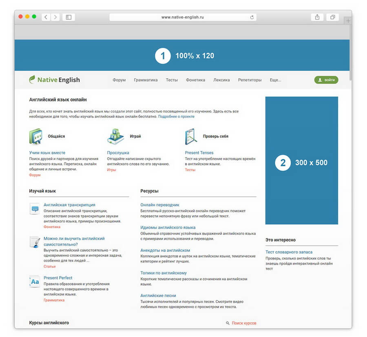The width and height of the screenshot is (367, 337).
Task: Open the Онлайн переводчик link
Action: (x=160, y=205)
